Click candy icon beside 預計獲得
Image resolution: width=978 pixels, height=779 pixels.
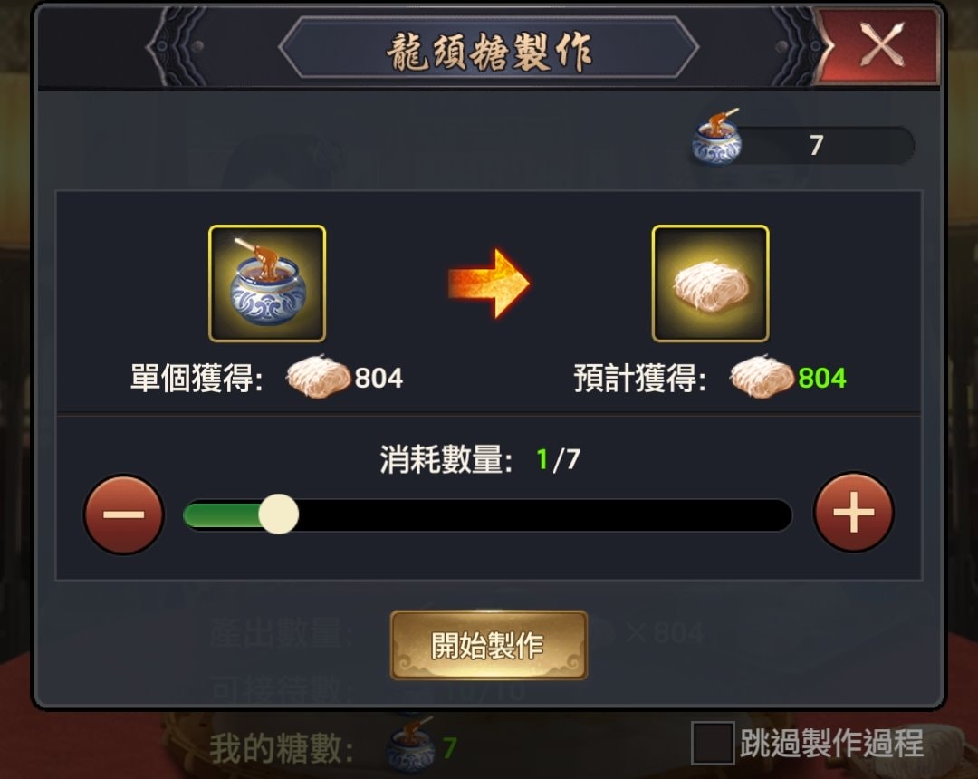762,377
